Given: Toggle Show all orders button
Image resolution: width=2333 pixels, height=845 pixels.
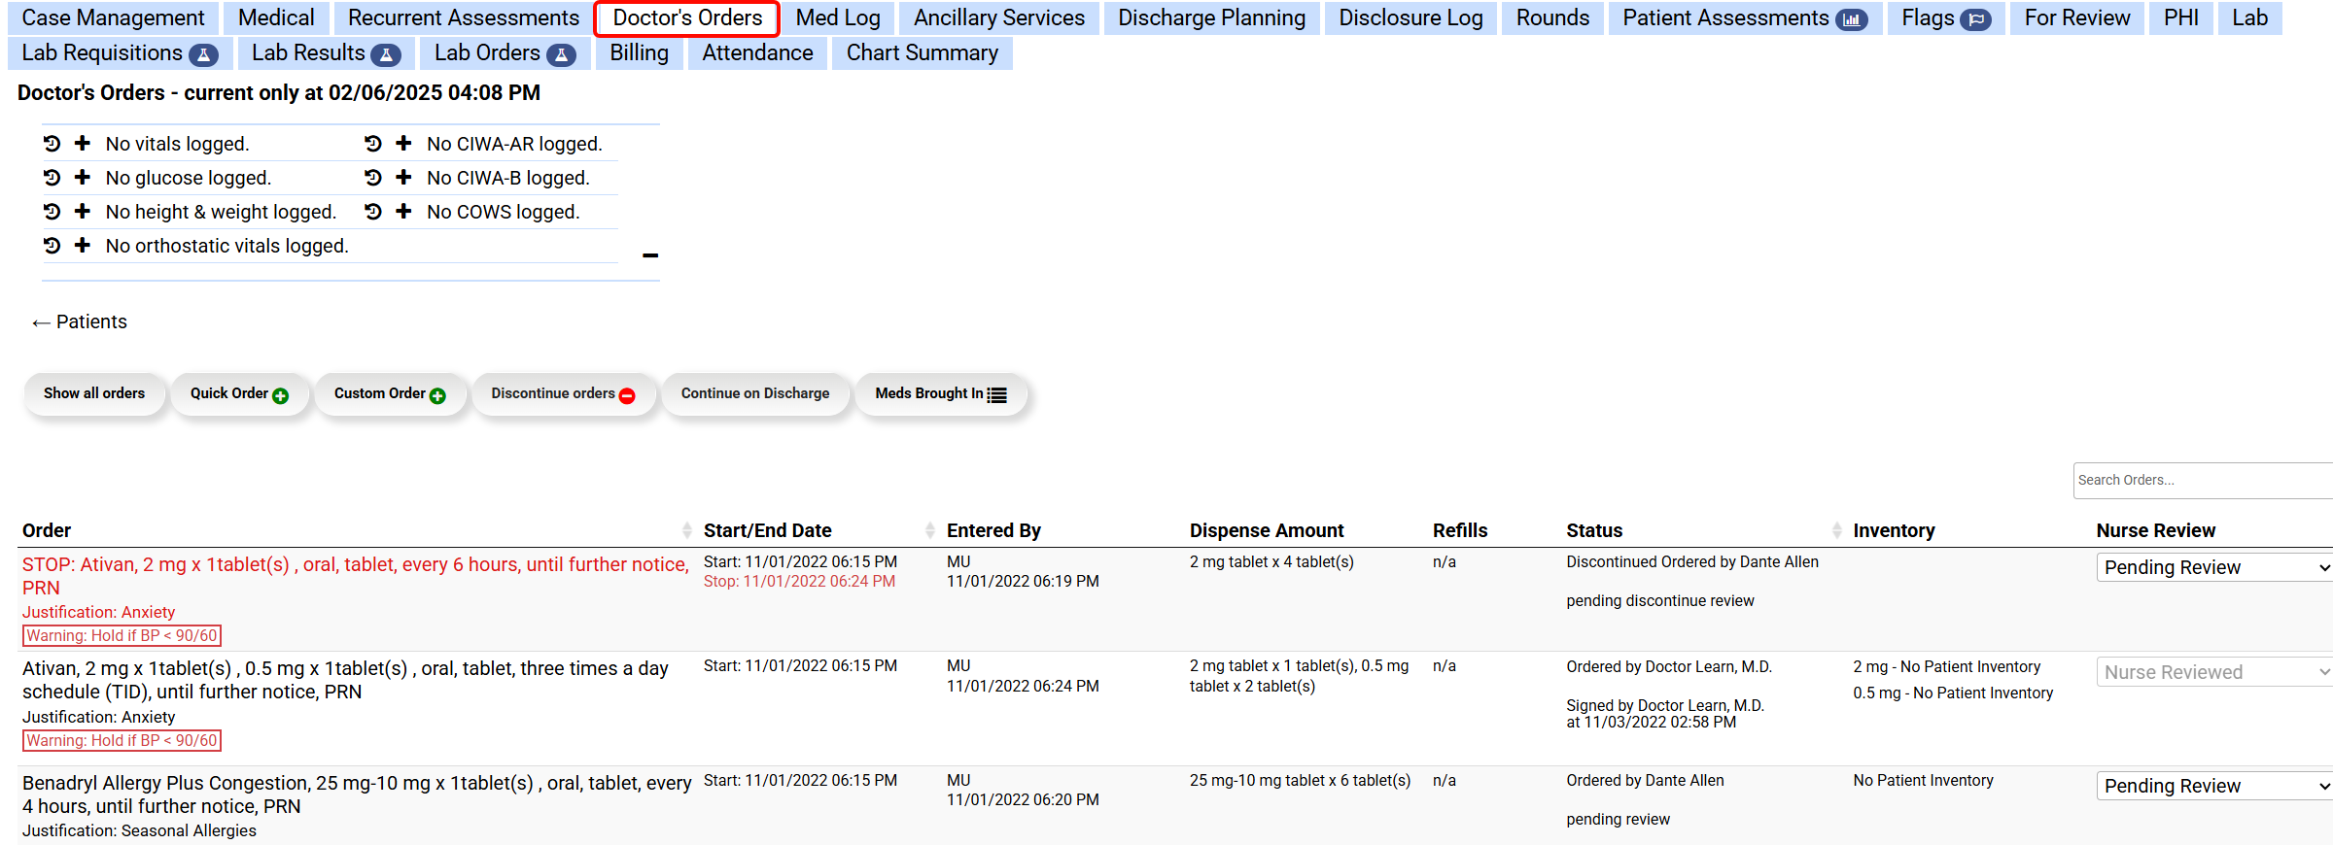Looking at the screenshot, I should tap(94, 393).
